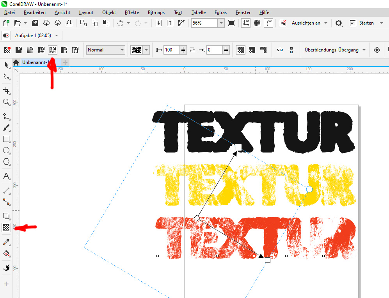Open the Effekte menu

pyautogui.click(x=132, y=12)
